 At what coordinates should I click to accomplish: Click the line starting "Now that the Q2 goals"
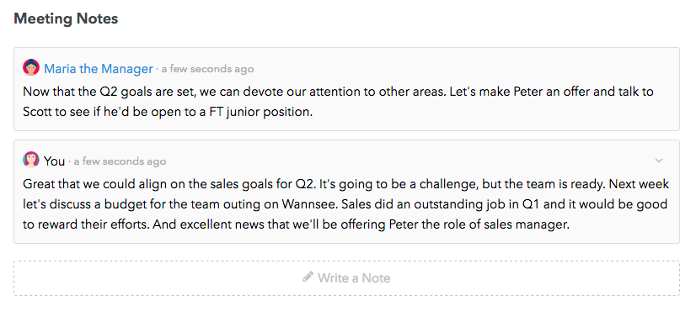(338, 92)
